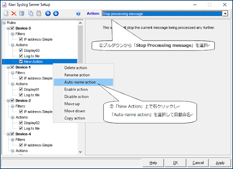Click the Copy toolbar icon

pyautogui.click(x=31, y=13)
